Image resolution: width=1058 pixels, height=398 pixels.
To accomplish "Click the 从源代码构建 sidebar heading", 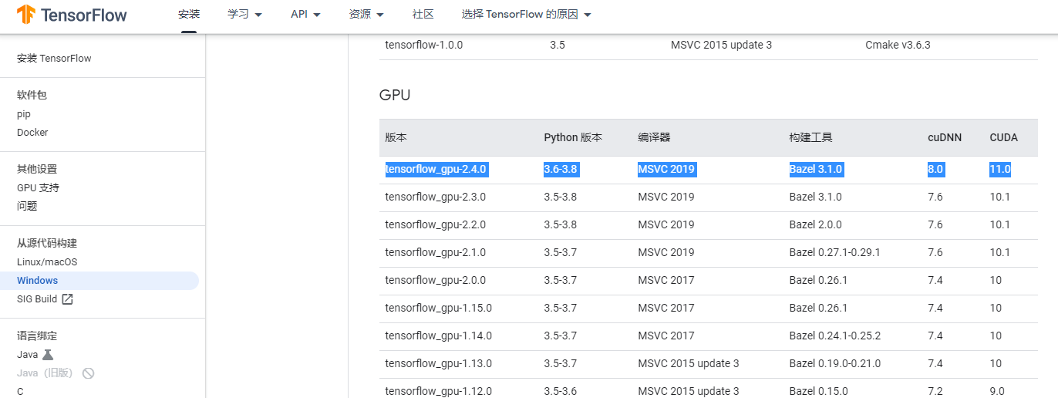I will 47,243.
